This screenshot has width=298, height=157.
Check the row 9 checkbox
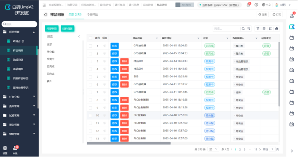point(90,108)
